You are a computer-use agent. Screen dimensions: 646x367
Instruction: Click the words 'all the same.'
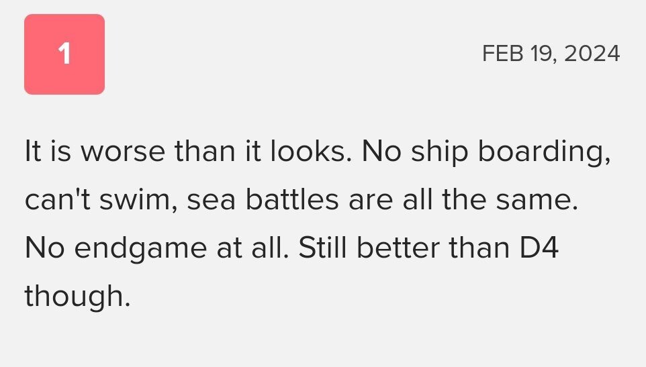(x=490, y=200)
